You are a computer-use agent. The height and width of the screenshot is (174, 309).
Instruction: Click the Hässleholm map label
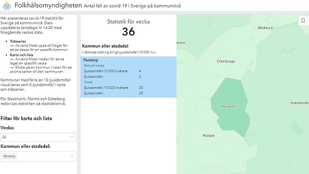tap(300, 103)
